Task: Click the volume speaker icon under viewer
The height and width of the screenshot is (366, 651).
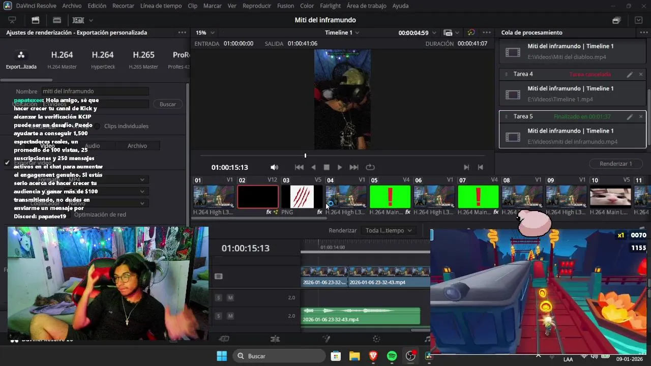Action: coord(274,167)
